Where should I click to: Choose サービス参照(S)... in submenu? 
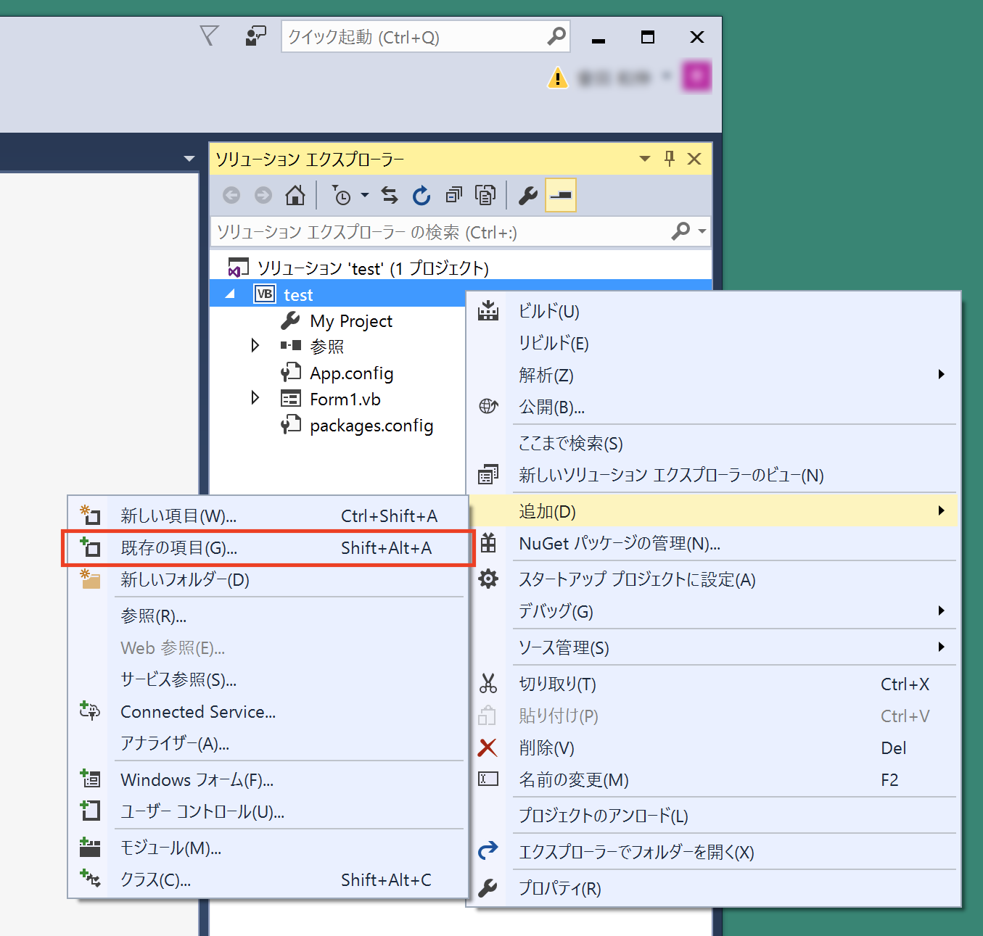coord(268,679)
